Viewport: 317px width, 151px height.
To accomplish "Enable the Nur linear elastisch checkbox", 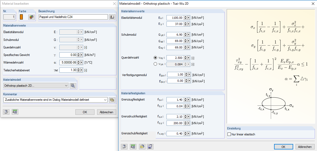I will pos(229,134).
